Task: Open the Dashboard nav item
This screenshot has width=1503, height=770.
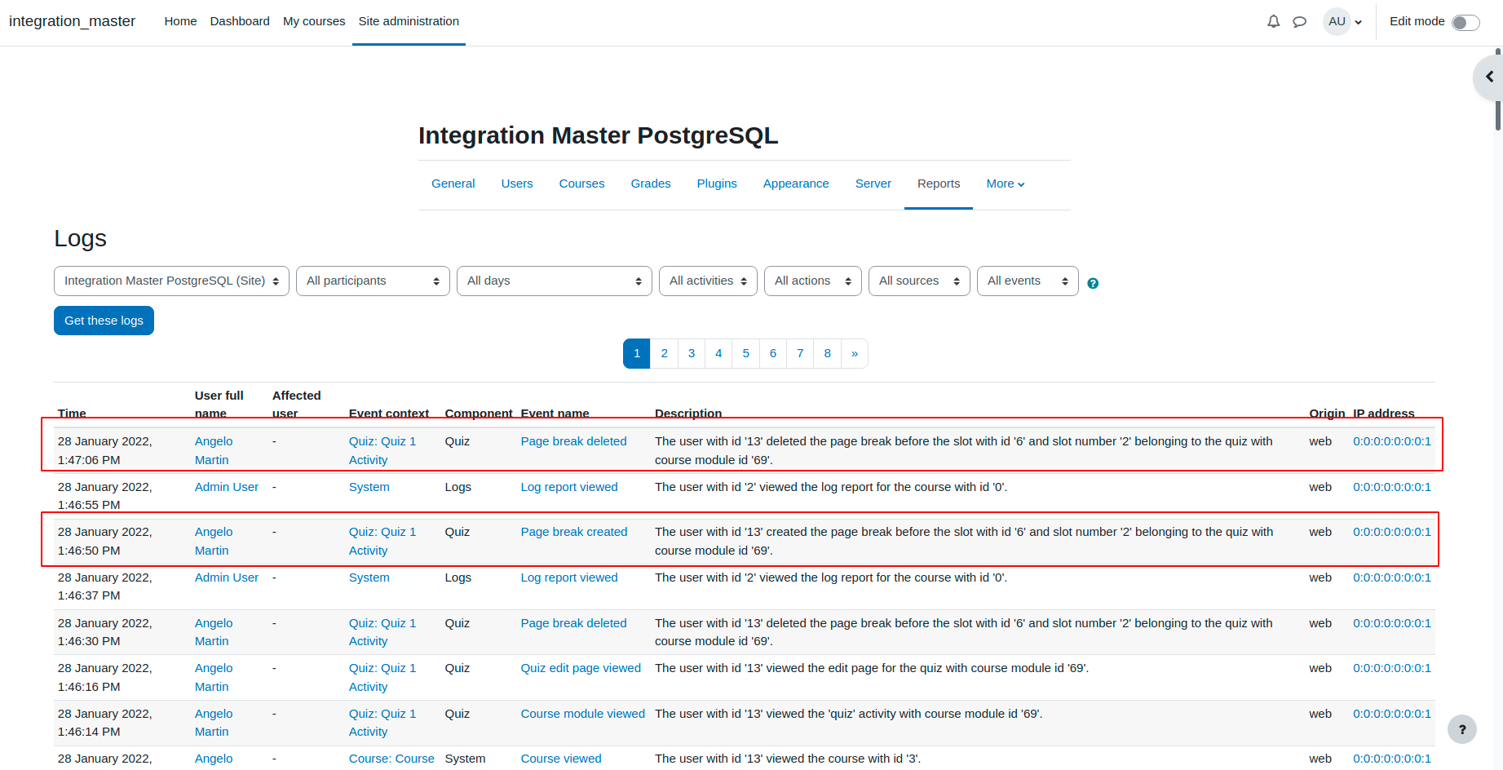Action: point(240,21)
